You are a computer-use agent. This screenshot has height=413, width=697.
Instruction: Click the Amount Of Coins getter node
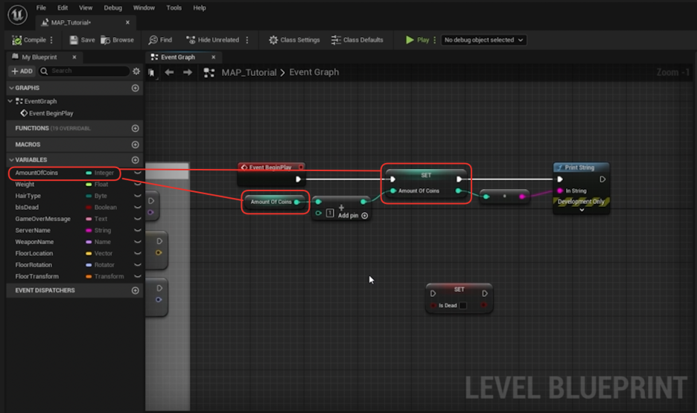275,202
